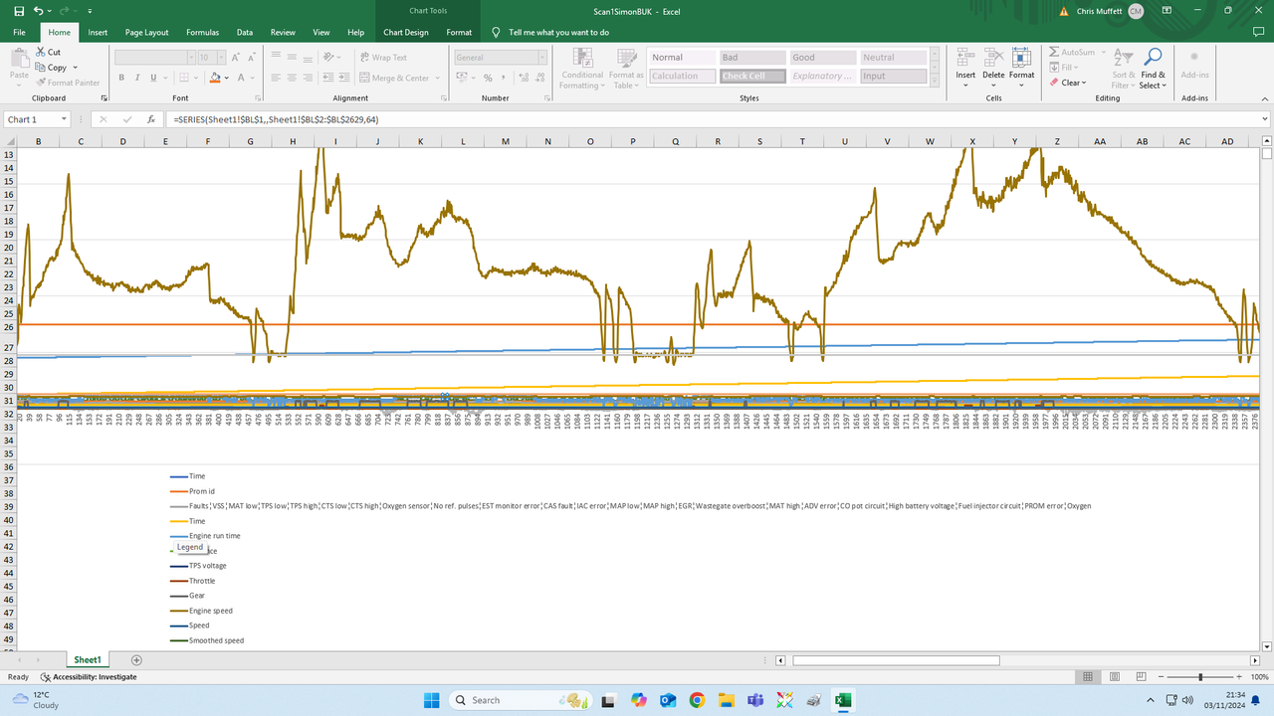Click the Copy button in the Clipboard group
Image resolution: width=1274 pixels, height=716 pixels.
coord(52,68)
